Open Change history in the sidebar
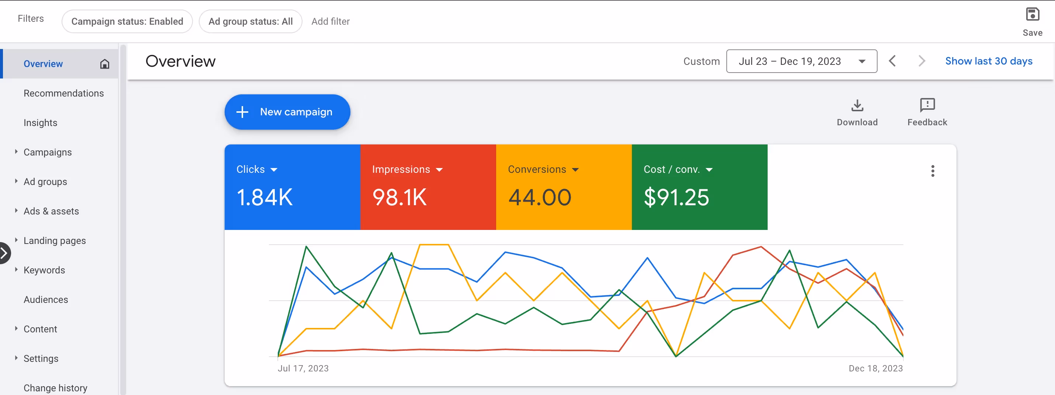 pos(55,388)
